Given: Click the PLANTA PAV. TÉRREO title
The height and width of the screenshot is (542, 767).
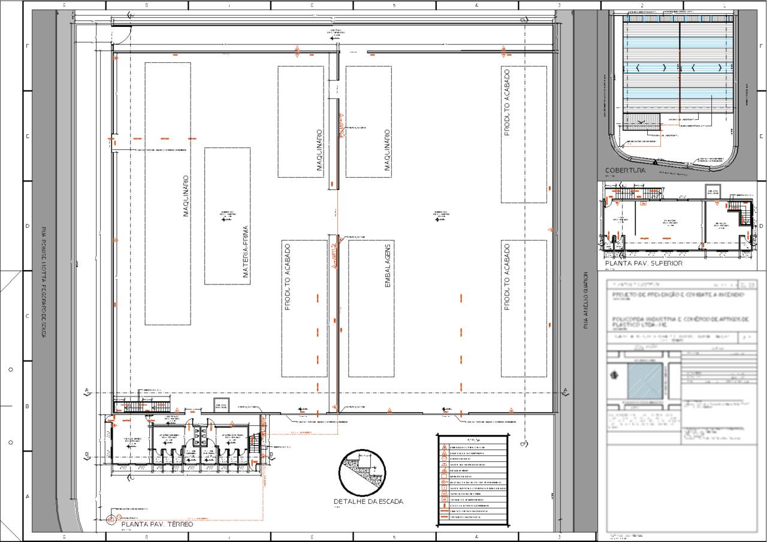Looking at the screenshot, I should (157, 524).
